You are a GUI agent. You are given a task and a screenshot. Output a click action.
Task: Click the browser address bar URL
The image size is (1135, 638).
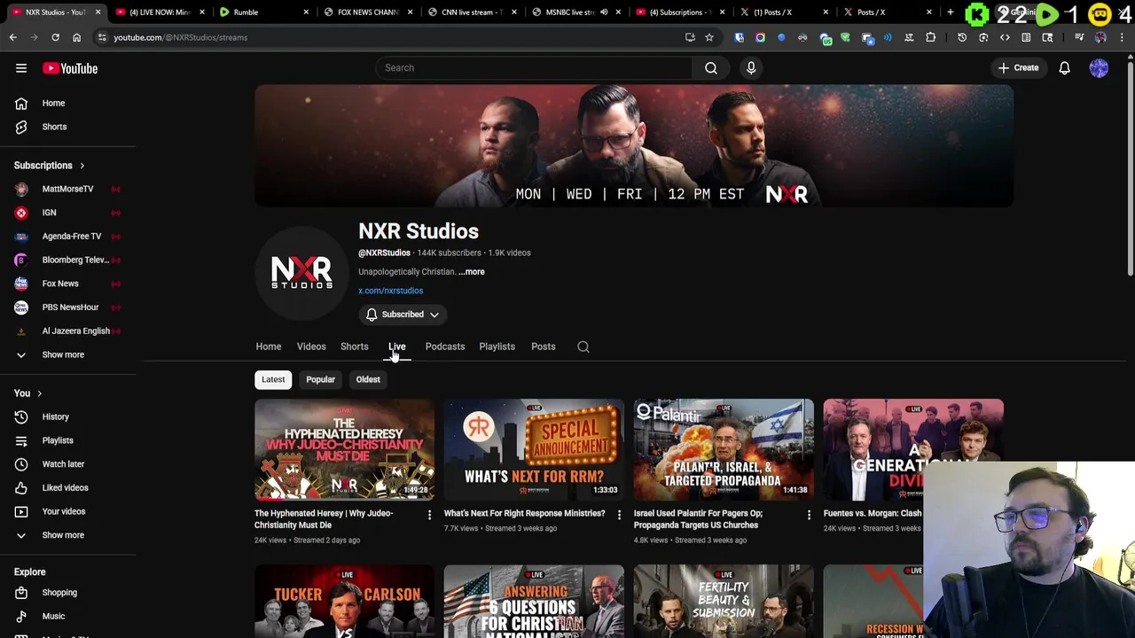[x=180, y=37]
